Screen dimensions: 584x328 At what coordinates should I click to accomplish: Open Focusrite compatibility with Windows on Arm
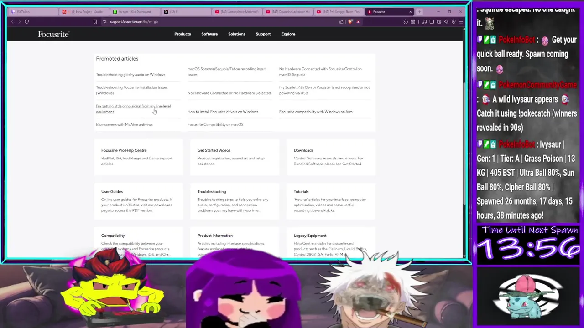[316, 112]
